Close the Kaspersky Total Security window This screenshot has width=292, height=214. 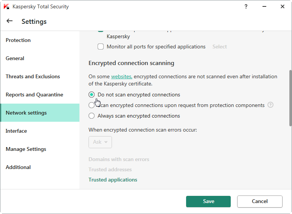click(x=282, y=6)
